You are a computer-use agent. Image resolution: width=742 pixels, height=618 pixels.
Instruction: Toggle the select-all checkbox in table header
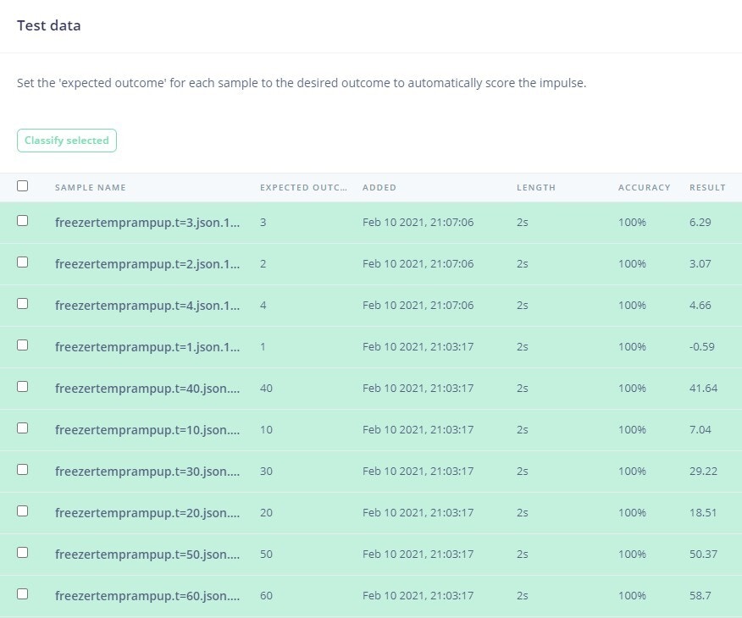[22, 186]
